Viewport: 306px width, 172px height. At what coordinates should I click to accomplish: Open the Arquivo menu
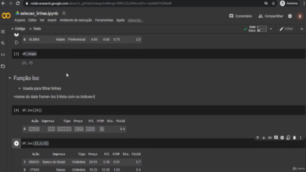click(20, 20)
